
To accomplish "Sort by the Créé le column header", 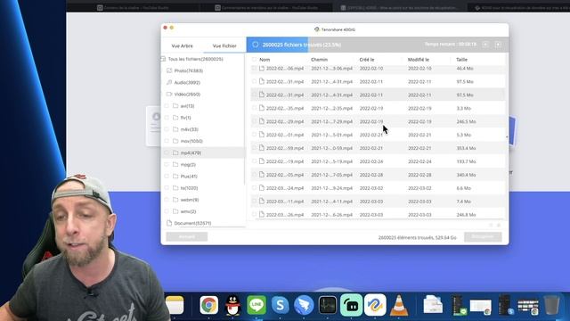I will (366, 60).
